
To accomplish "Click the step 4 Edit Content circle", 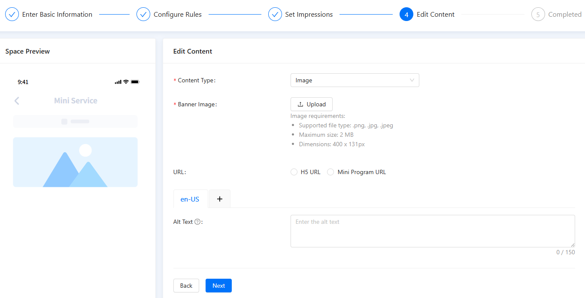I will click(406, 14).
